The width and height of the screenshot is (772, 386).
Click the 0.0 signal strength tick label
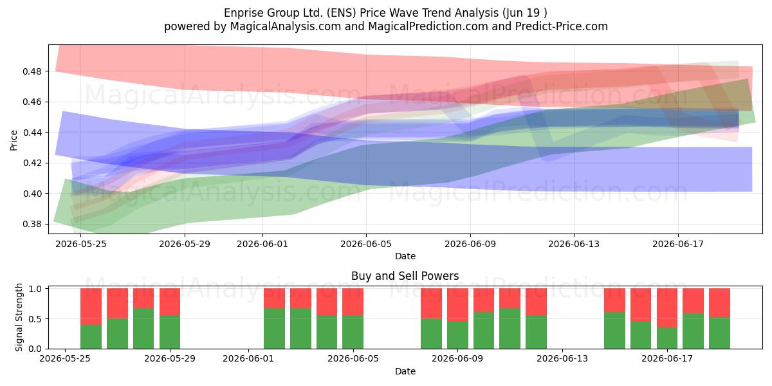point(36,349)
